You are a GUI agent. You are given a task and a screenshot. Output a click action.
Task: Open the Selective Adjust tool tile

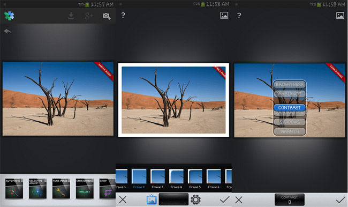37,189
